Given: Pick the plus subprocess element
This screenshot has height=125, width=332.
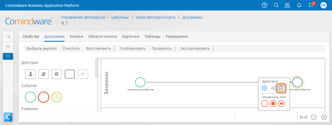Looking at the screenshot, I should [x=83, y=74].
